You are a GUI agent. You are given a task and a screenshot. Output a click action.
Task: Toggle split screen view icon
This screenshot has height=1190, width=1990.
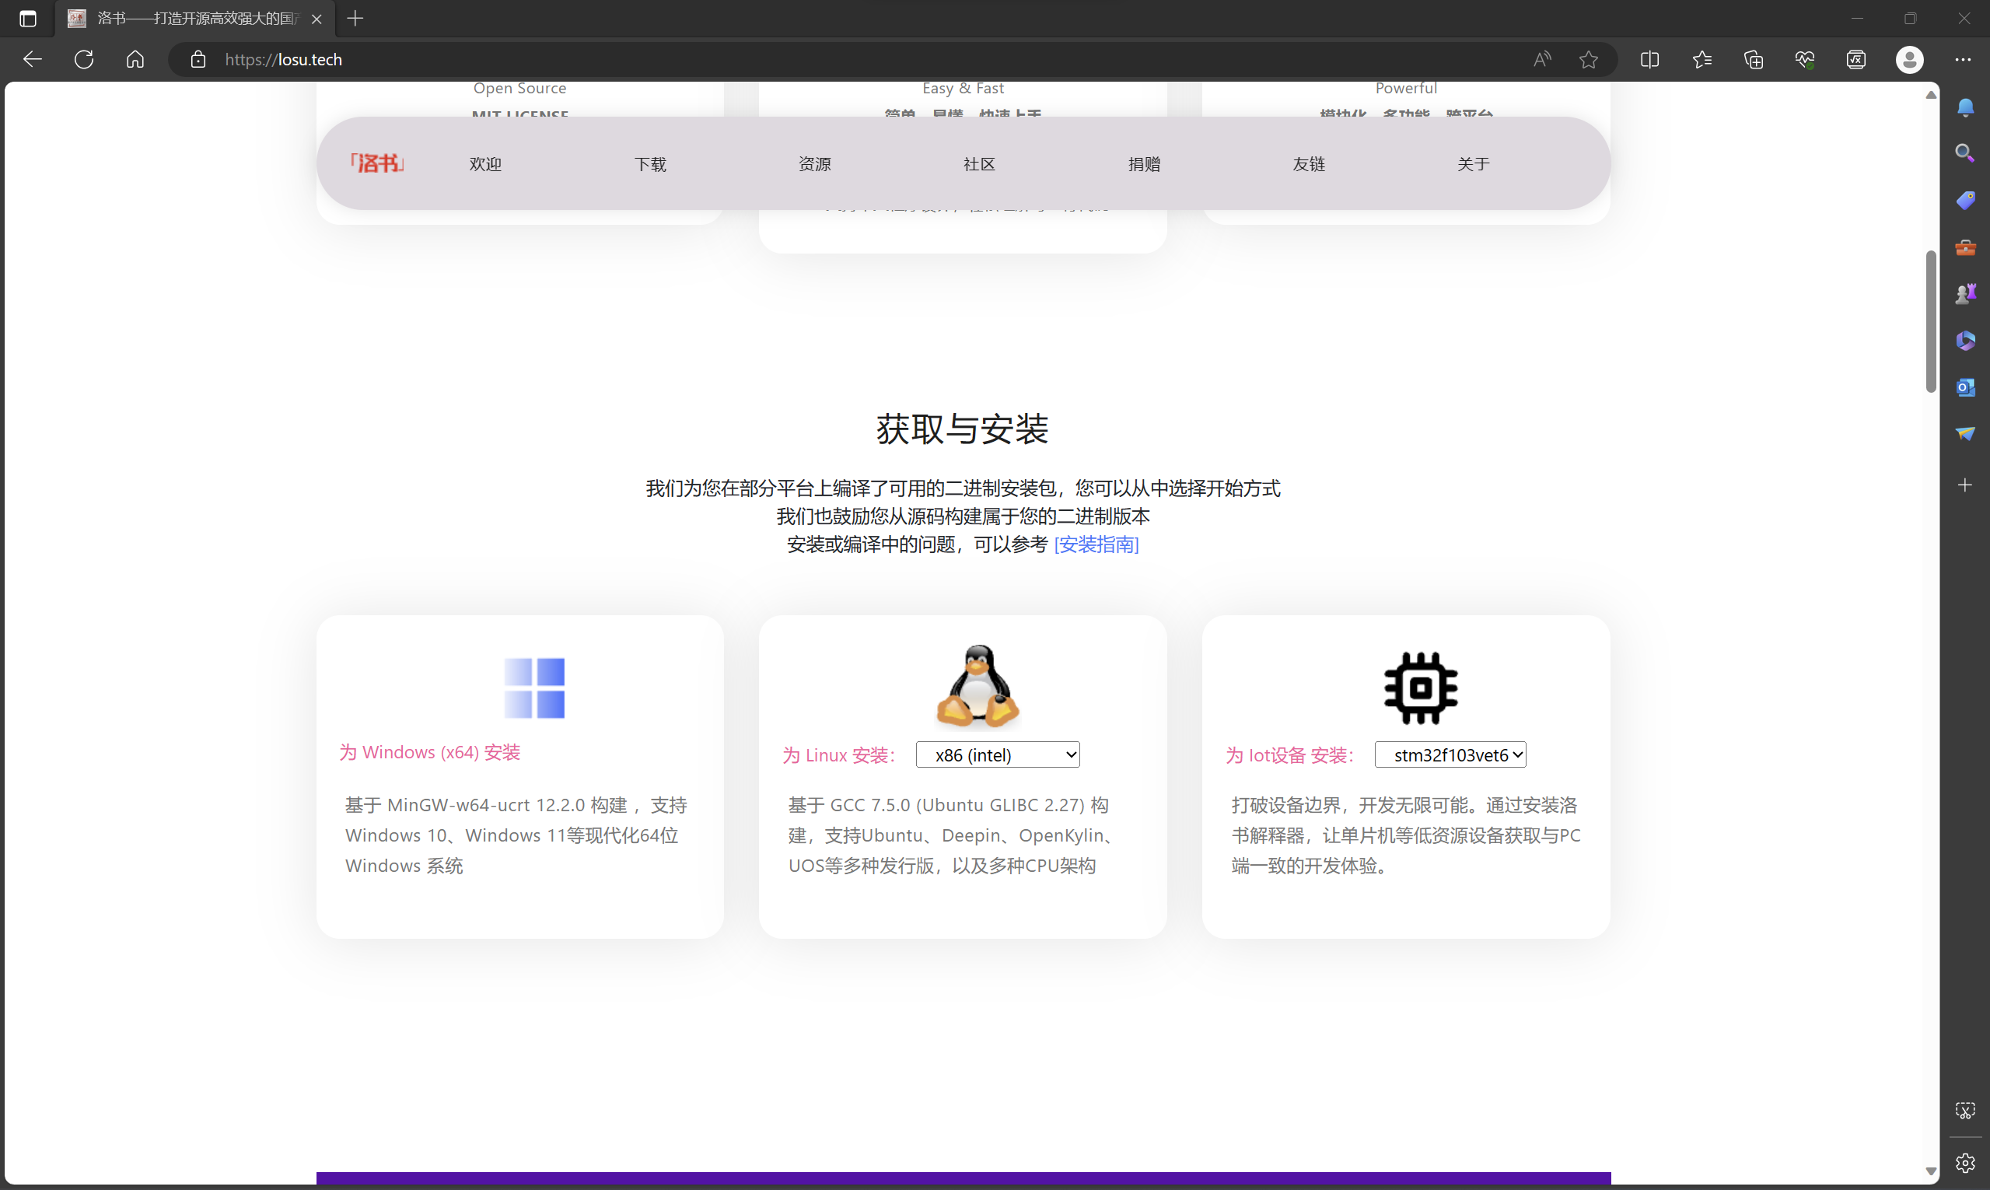[x=1649, y=59]
